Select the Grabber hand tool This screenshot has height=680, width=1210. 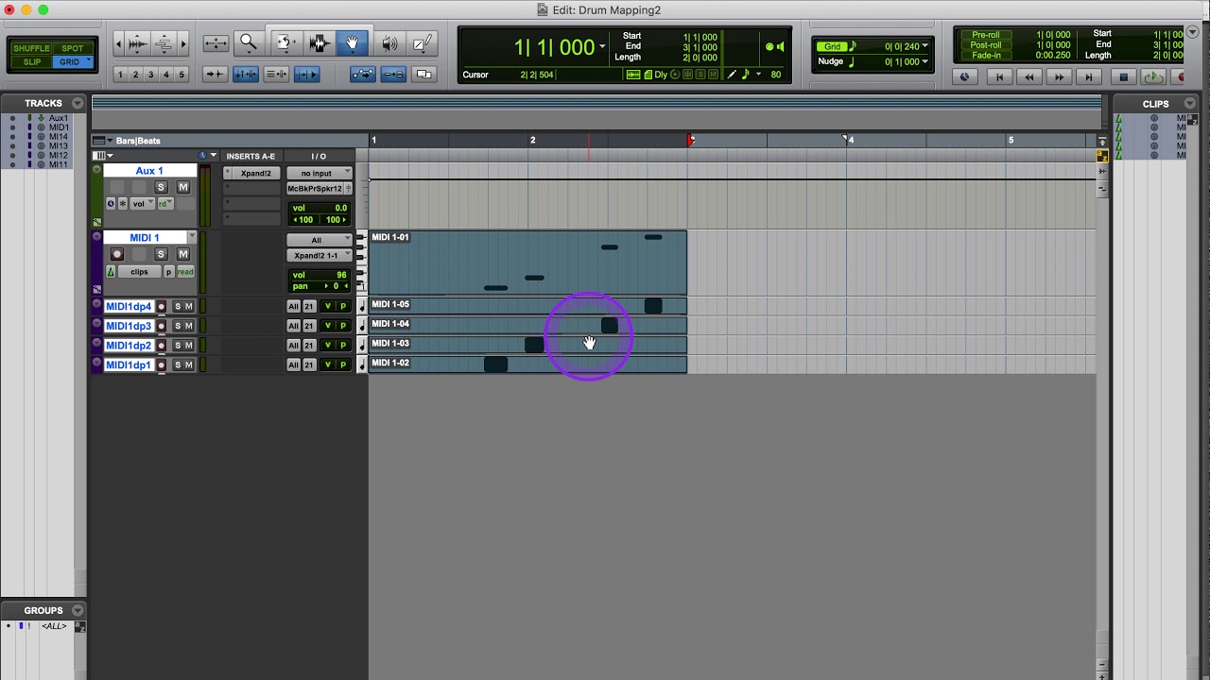click(353, 42)
